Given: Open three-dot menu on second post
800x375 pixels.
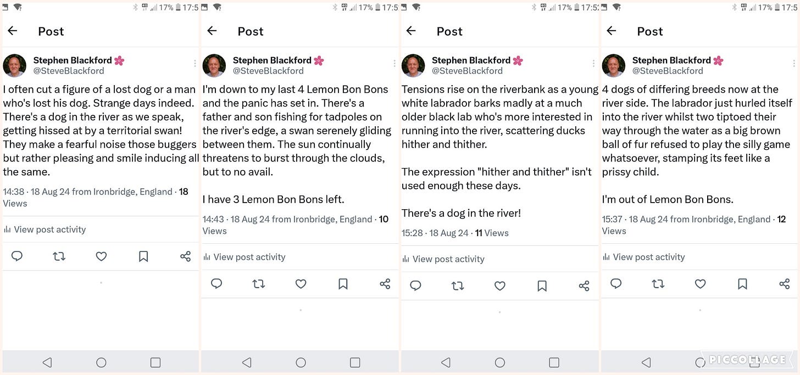Looking at the screenshot, I should coord(394,64).
